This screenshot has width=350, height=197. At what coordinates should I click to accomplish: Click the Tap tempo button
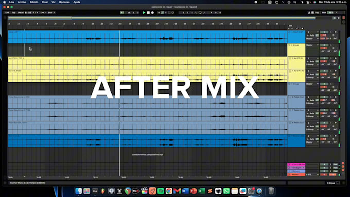click(14, 13)
